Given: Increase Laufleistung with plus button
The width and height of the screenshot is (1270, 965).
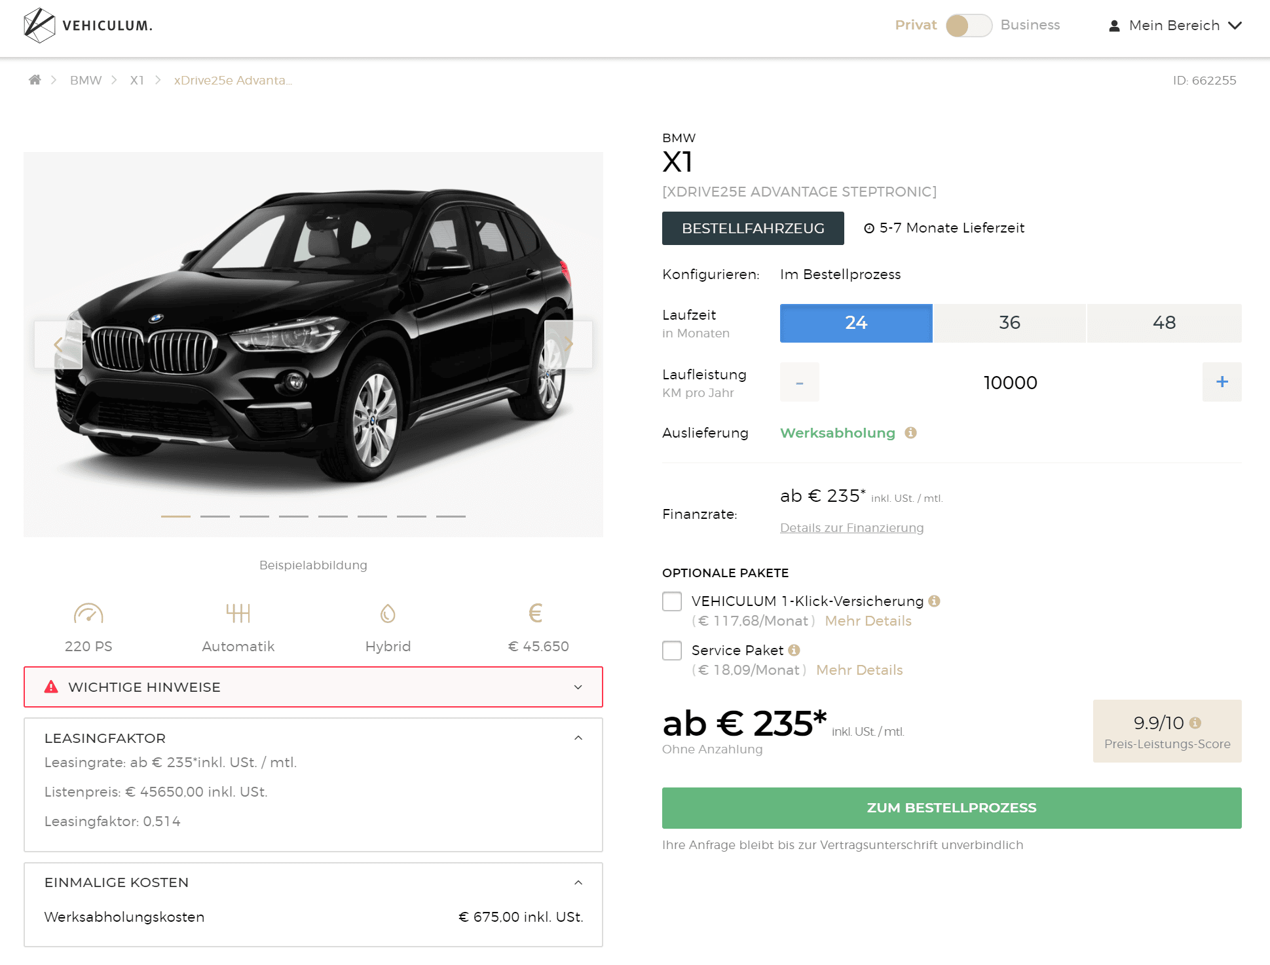Looking at the screenshot, I should coord(1222,382).
